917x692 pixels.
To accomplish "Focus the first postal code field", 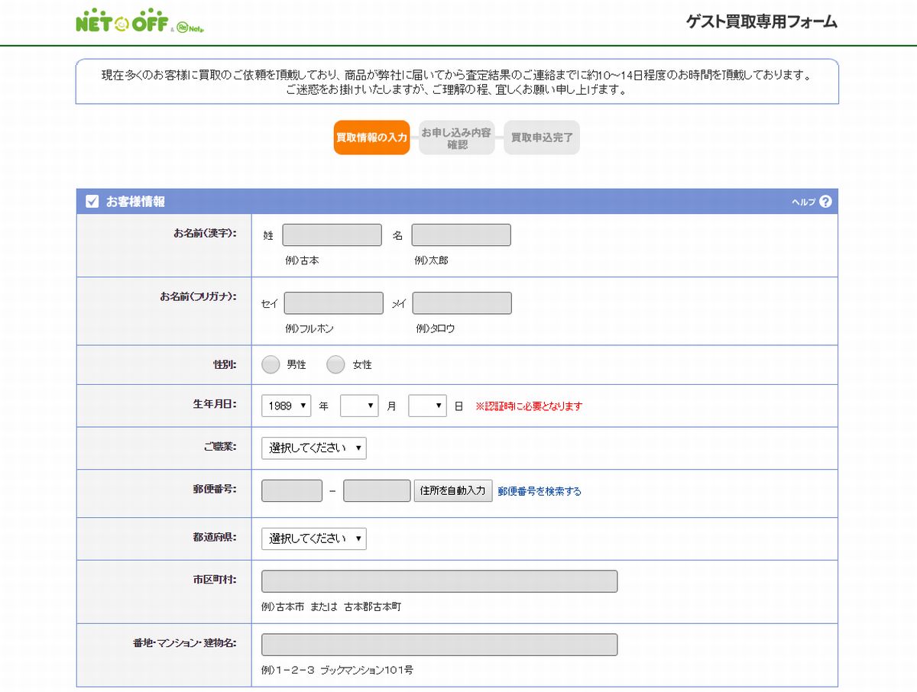I will pyautogui.click(x=292, y=490).
